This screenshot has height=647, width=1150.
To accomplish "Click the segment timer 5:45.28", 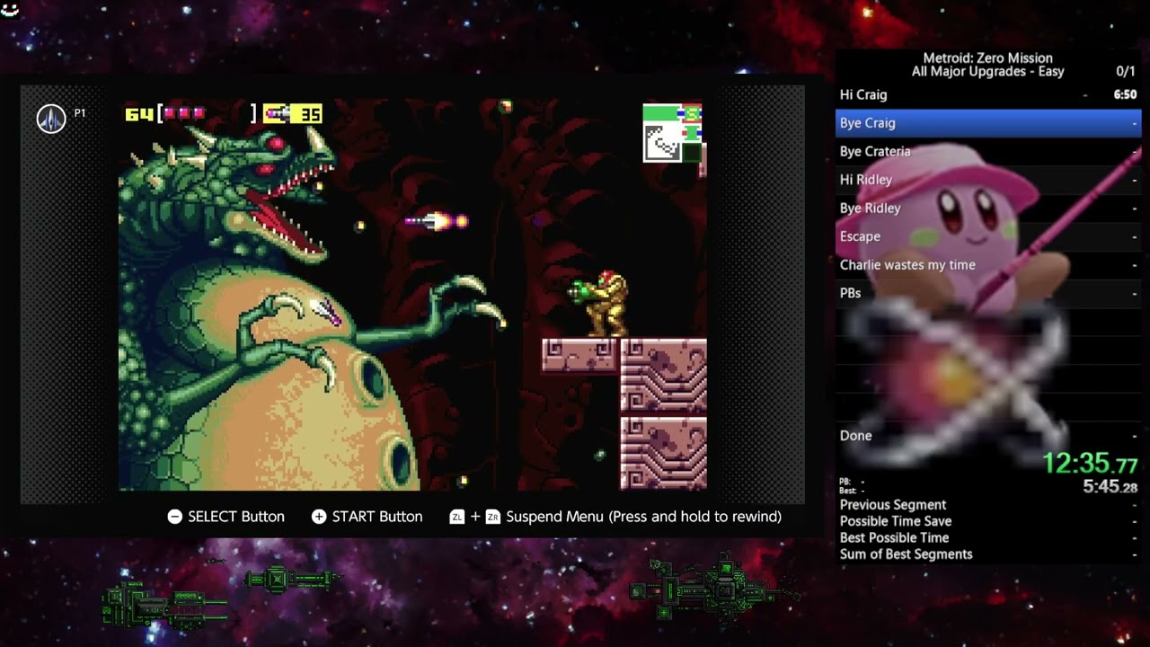I will click(1110, 486).
